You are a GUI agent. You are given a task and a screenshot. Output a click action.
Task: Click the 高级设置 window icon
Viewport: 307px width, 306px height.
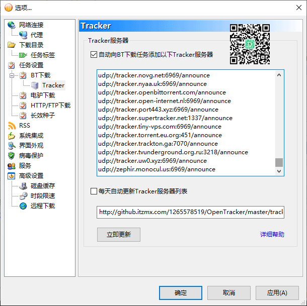click(x=12, y=176)
